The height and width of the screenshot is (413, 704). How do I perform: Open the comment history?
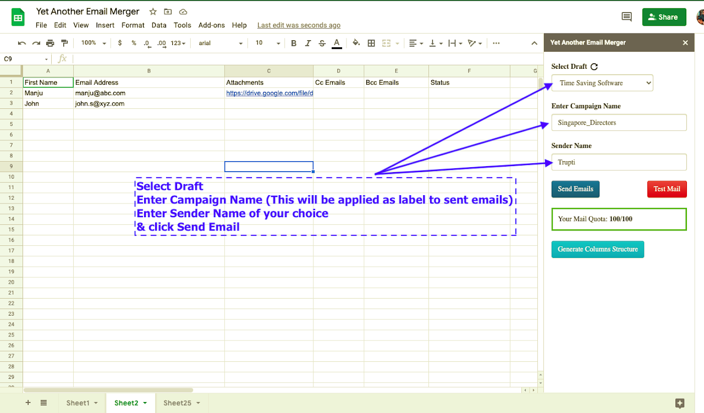coord(626,17)
